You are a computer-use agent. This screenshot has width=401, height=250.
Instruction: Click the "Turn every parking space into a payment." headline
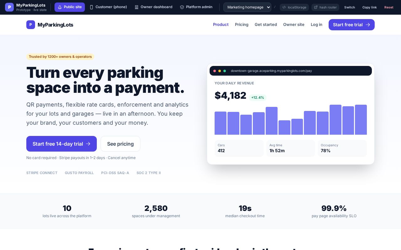[x=106, y=80]
